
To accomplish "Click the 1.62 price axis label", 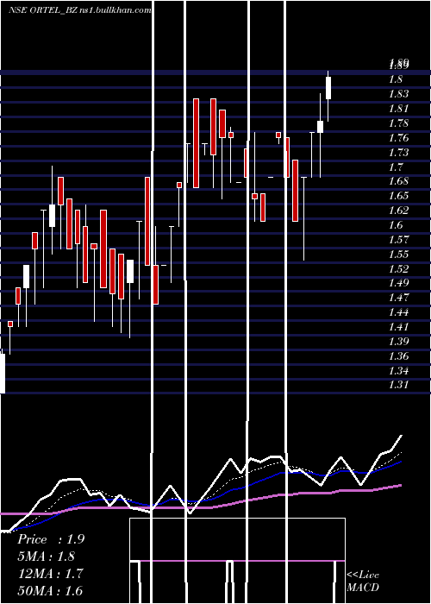I will (398, 211).
